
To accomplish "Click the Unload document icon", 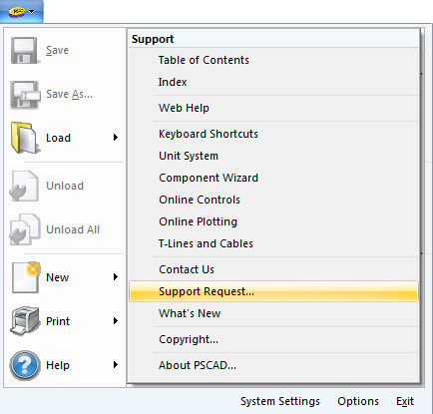I will pyautogui.click(x=24, y=186).
